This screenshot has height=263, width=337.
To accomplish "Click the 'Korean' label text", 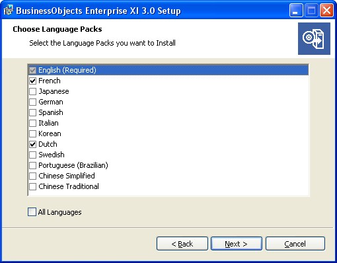I will pyautogui.click(x=50, y=133).
